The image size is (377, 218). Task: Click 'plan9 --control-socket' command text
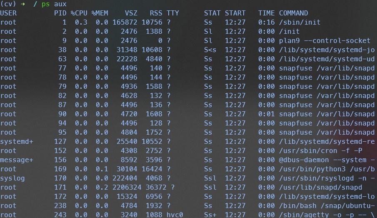[x=325, y=41]
